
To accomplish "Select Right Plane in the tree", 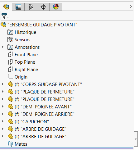I will pos(26,70).
